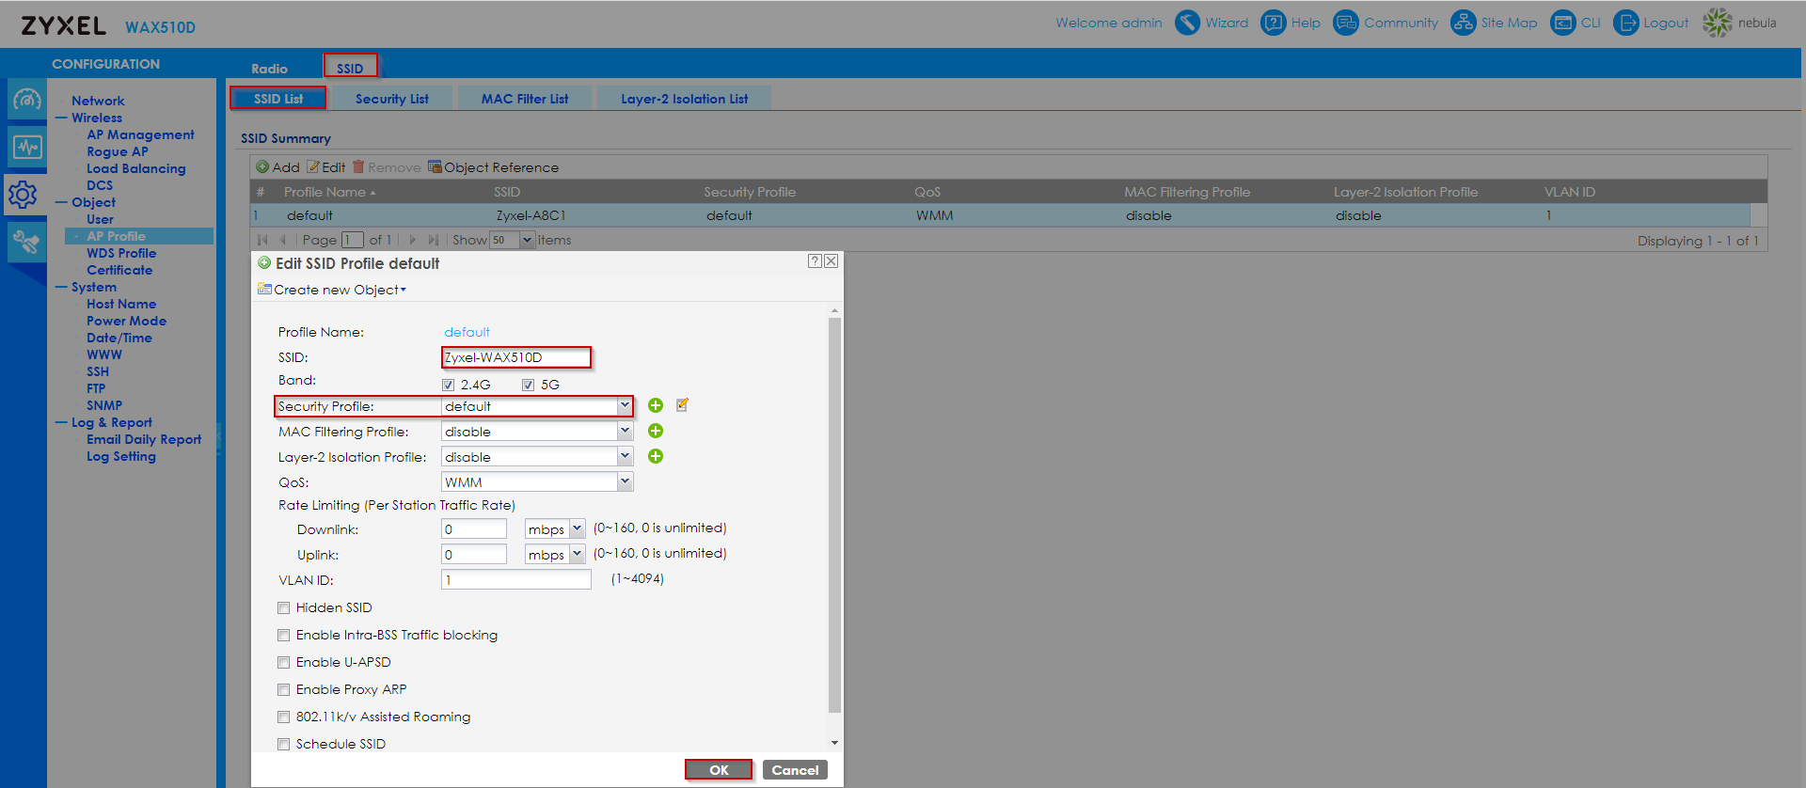Click edit icon beside Security Profile
Image resolution: width=1806 pixels, height=788 pixels.
click(x=682, y=405)
